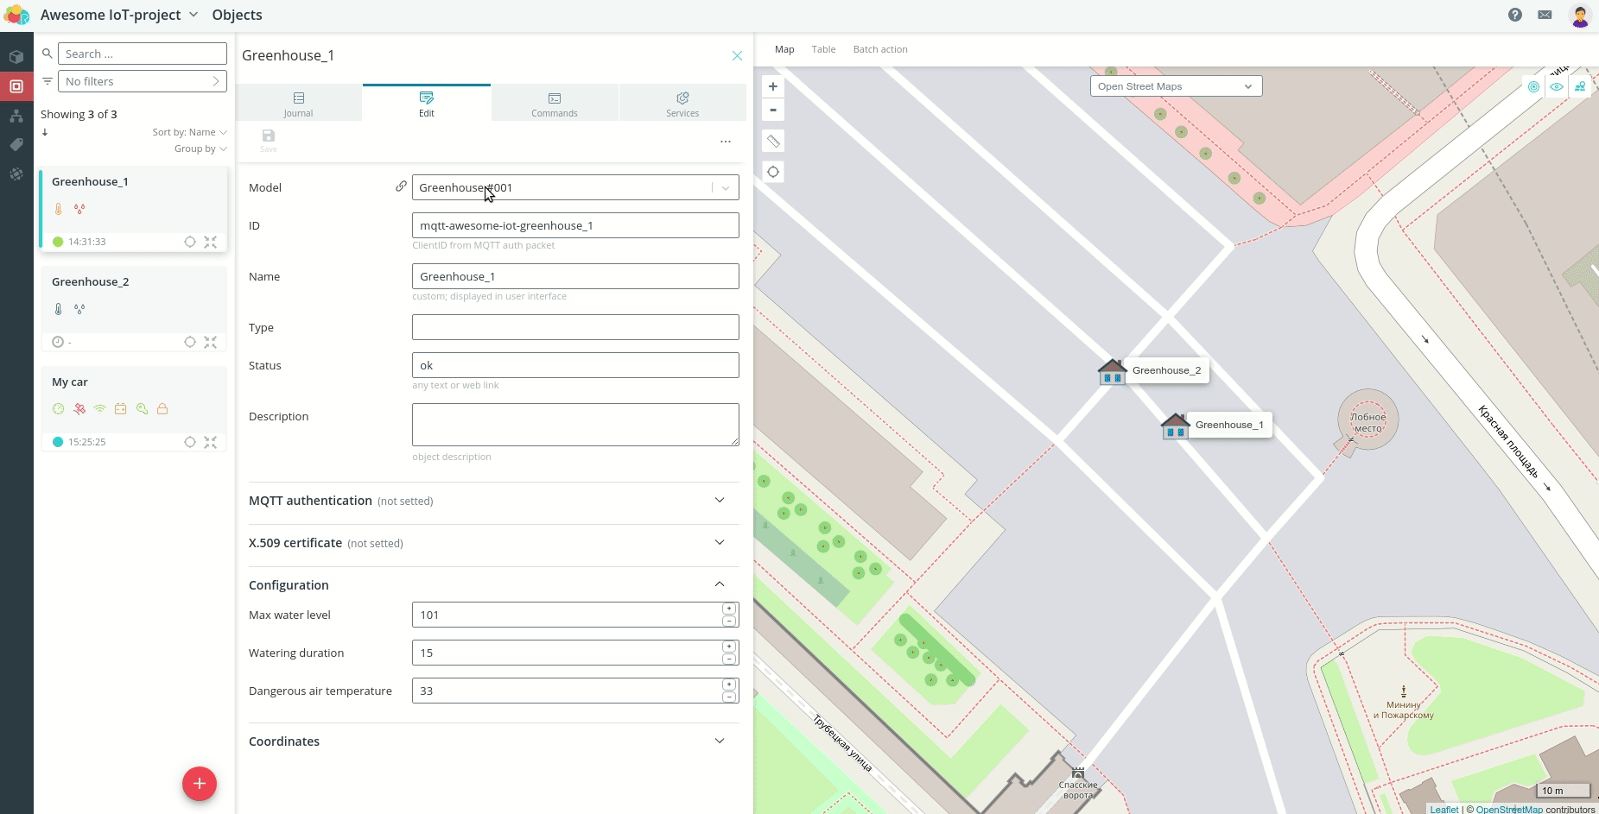Click the Greenhouse_1 house marker on map

click(1176, 426)
